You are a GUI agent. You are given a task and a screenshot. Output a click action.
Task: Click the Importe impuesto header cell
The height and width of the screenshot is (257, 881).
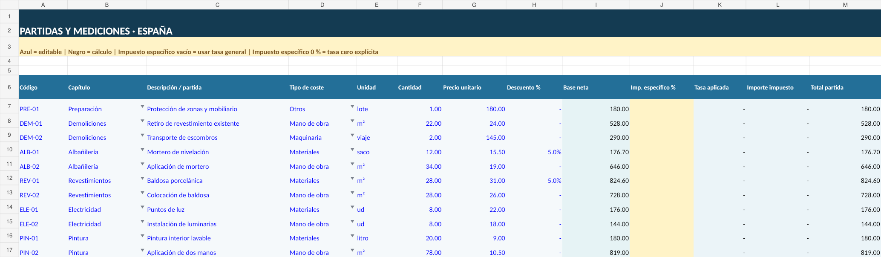(x=778, y=87)
